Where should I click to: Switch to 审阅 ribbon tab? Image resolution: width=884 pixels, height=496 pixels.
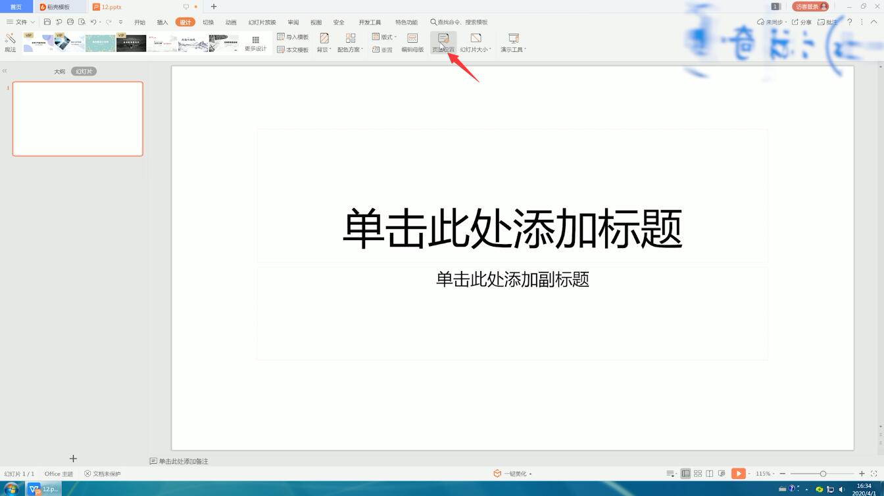pos(293,22)
